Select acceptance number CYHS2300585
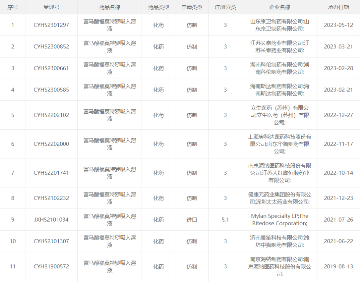362x282 pixels. [51, 90]
